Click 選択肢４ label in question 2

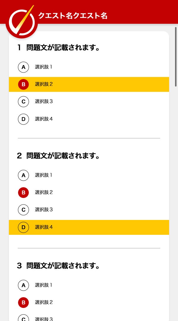[x=44, y=227]
